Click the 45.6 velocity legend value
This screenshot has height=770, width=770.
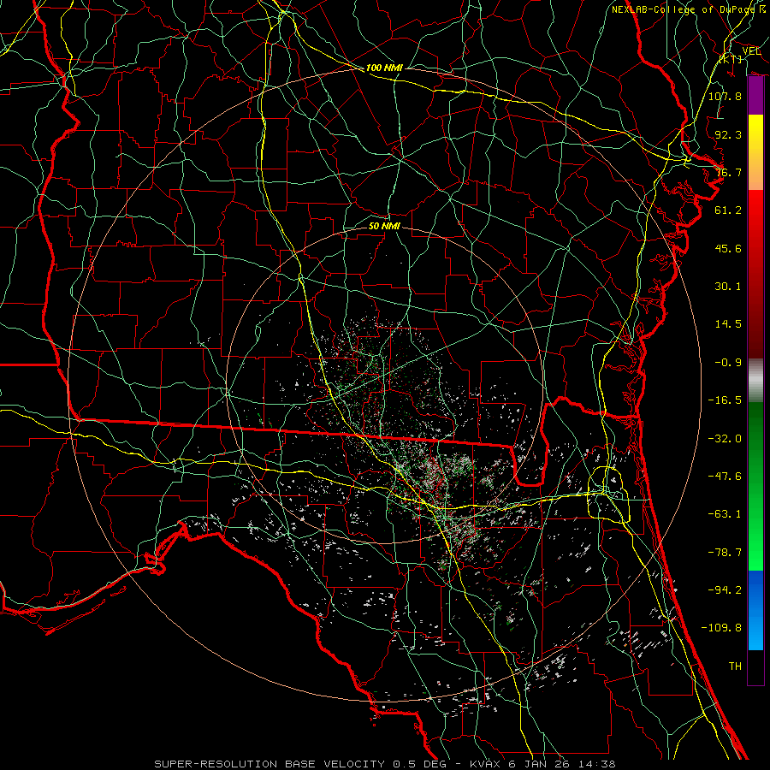point(728,248)
